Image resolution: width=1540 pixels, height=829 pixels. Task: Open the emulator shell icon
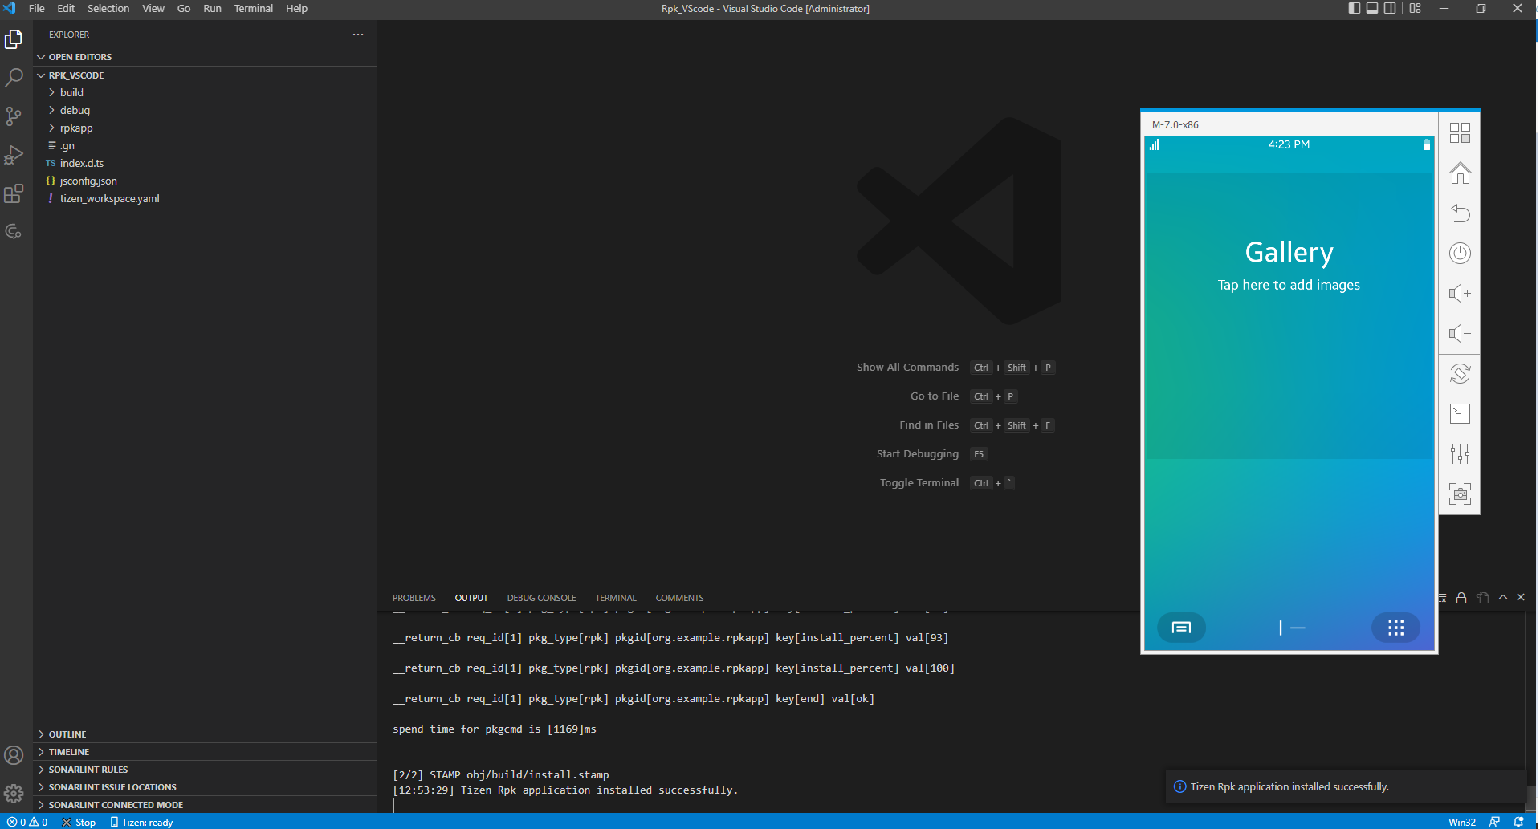pos(1460,413)
